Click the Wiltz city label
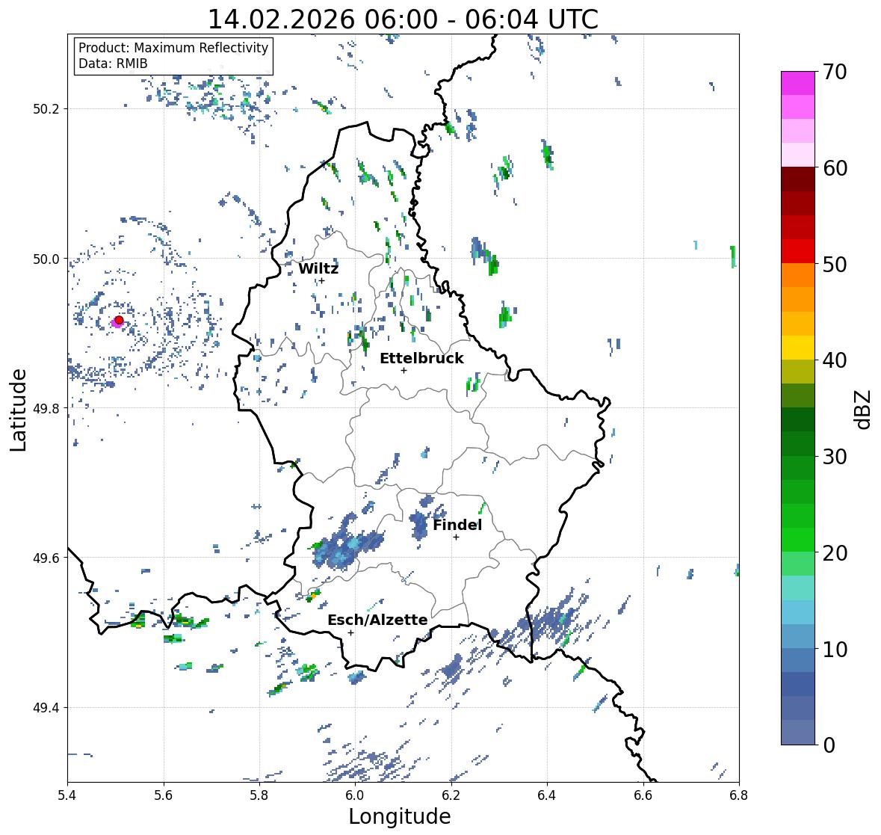Screen dimensions: 881x835 tap(318, 268)
